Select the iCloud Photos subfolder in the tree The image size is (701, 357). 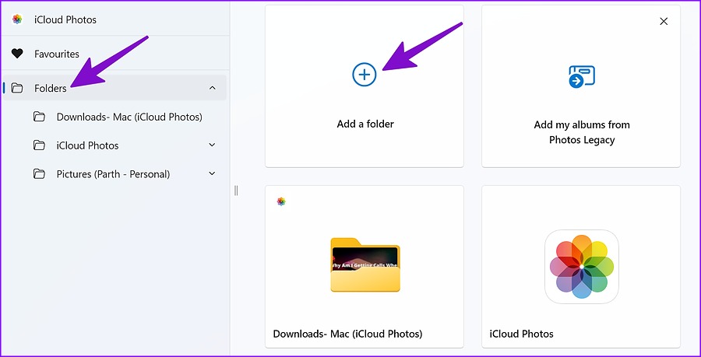pos(87,145)
